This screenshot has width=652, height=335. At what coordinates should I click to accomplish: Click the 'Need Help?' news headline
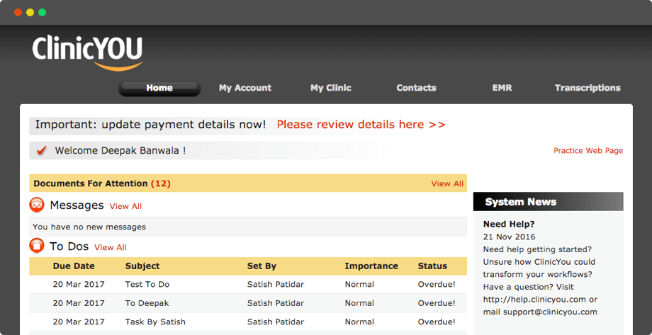(x=509, y=225)
